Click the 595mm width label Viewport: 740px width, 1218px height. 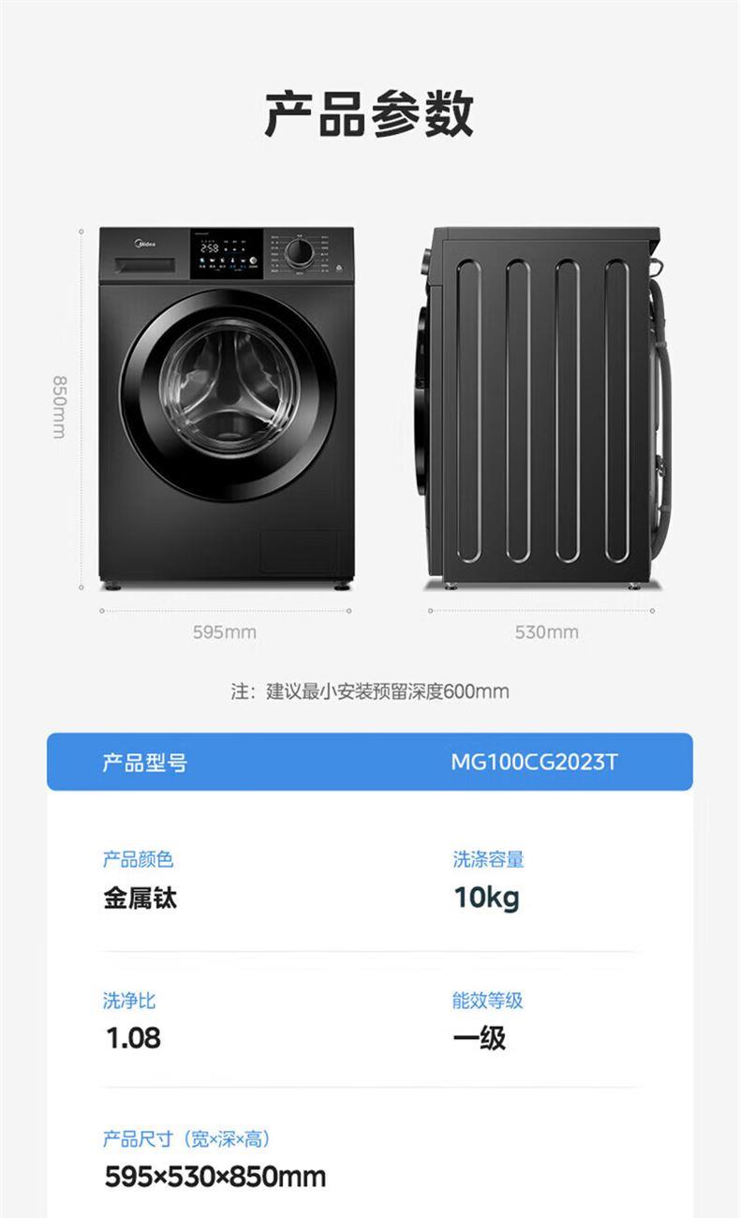[x=225, y=632]
